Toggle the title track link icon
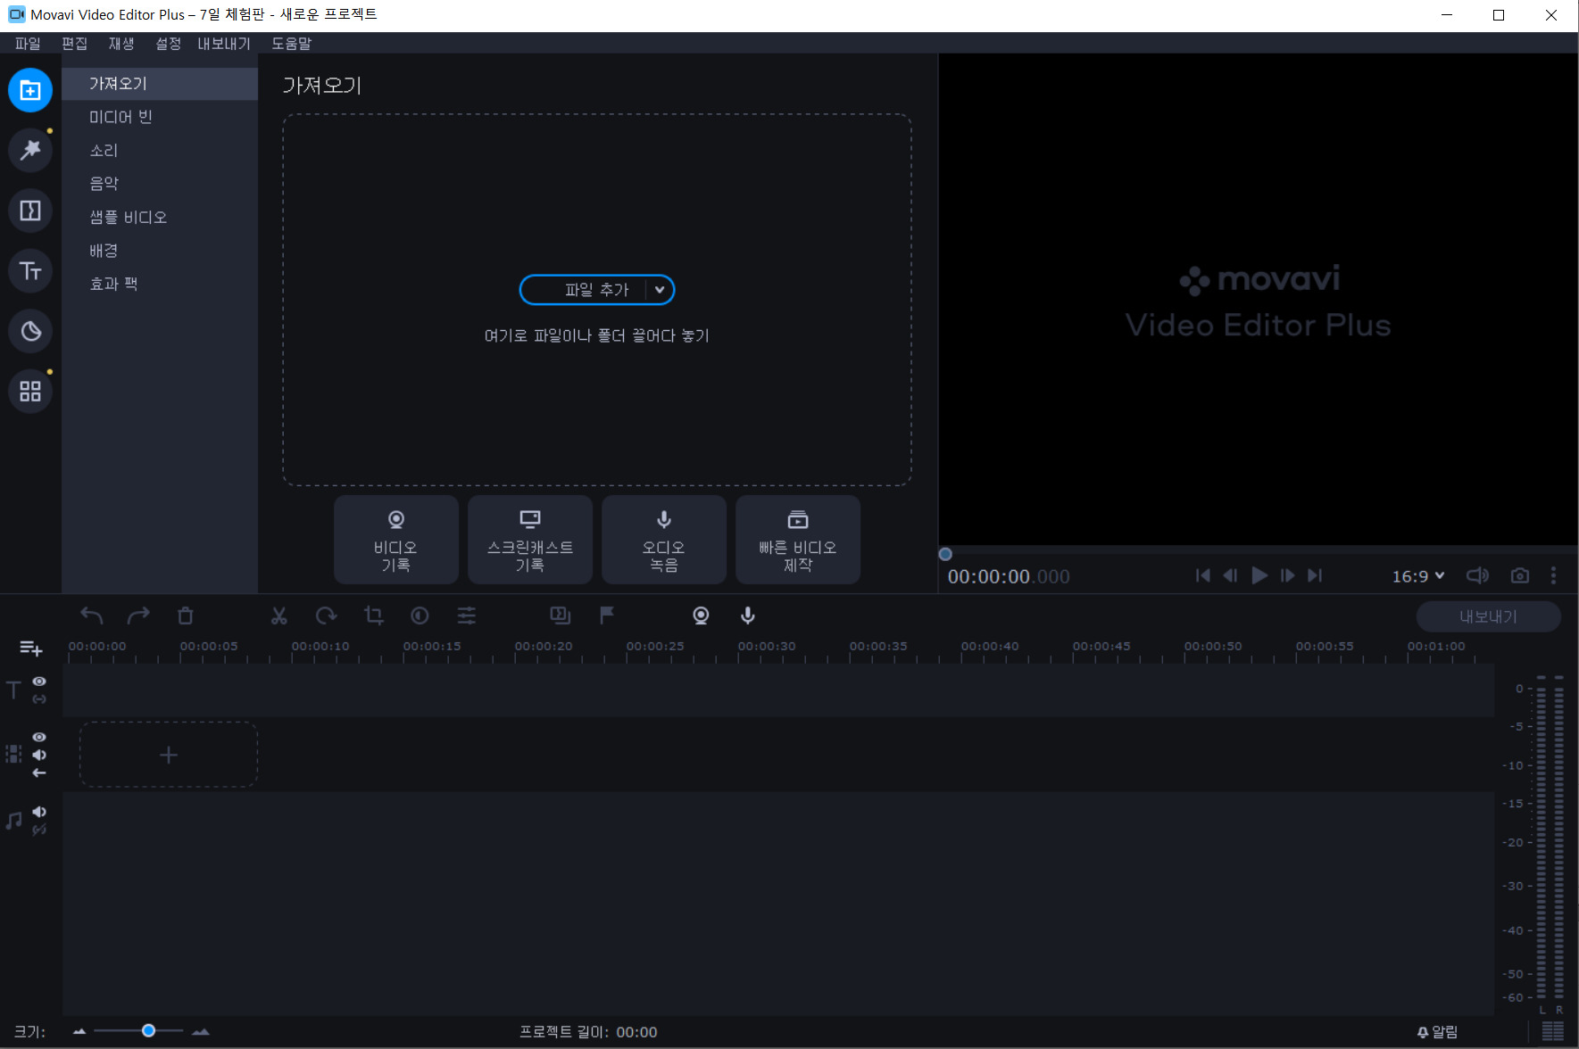The image size is (1579, 1049). pyautogui.click(x=39, y=699)
